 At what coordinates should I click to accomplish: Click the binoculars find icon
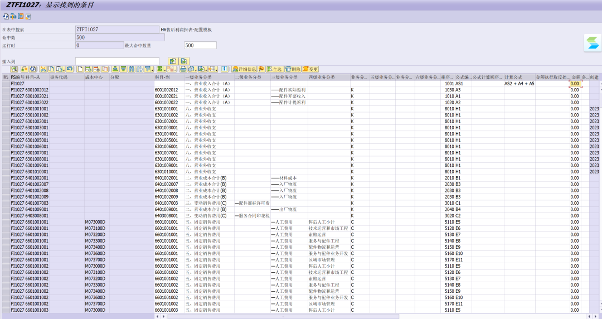(x=132, y=69)
